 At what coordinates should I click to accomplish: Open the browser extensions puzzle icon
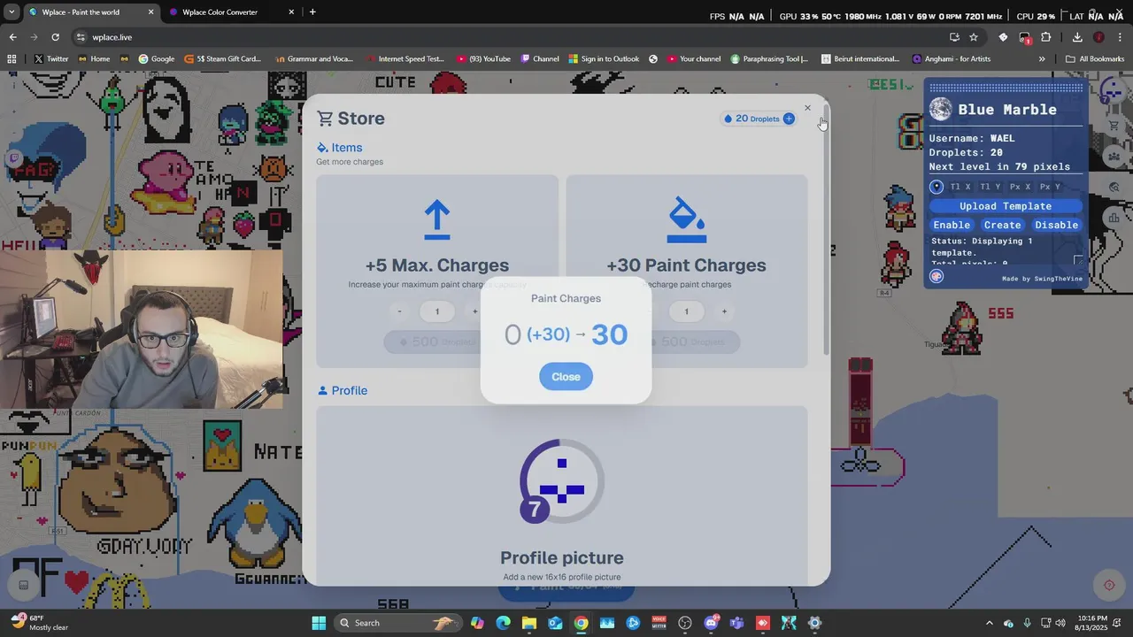point(1046,37)
